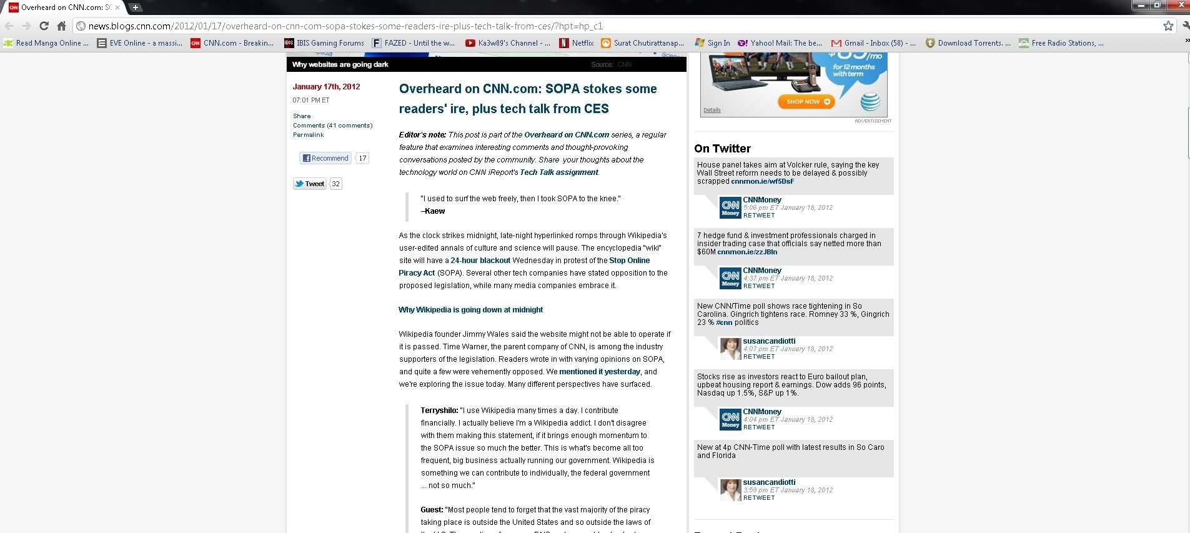Click the Home icon in toolbar

[61, 26]
